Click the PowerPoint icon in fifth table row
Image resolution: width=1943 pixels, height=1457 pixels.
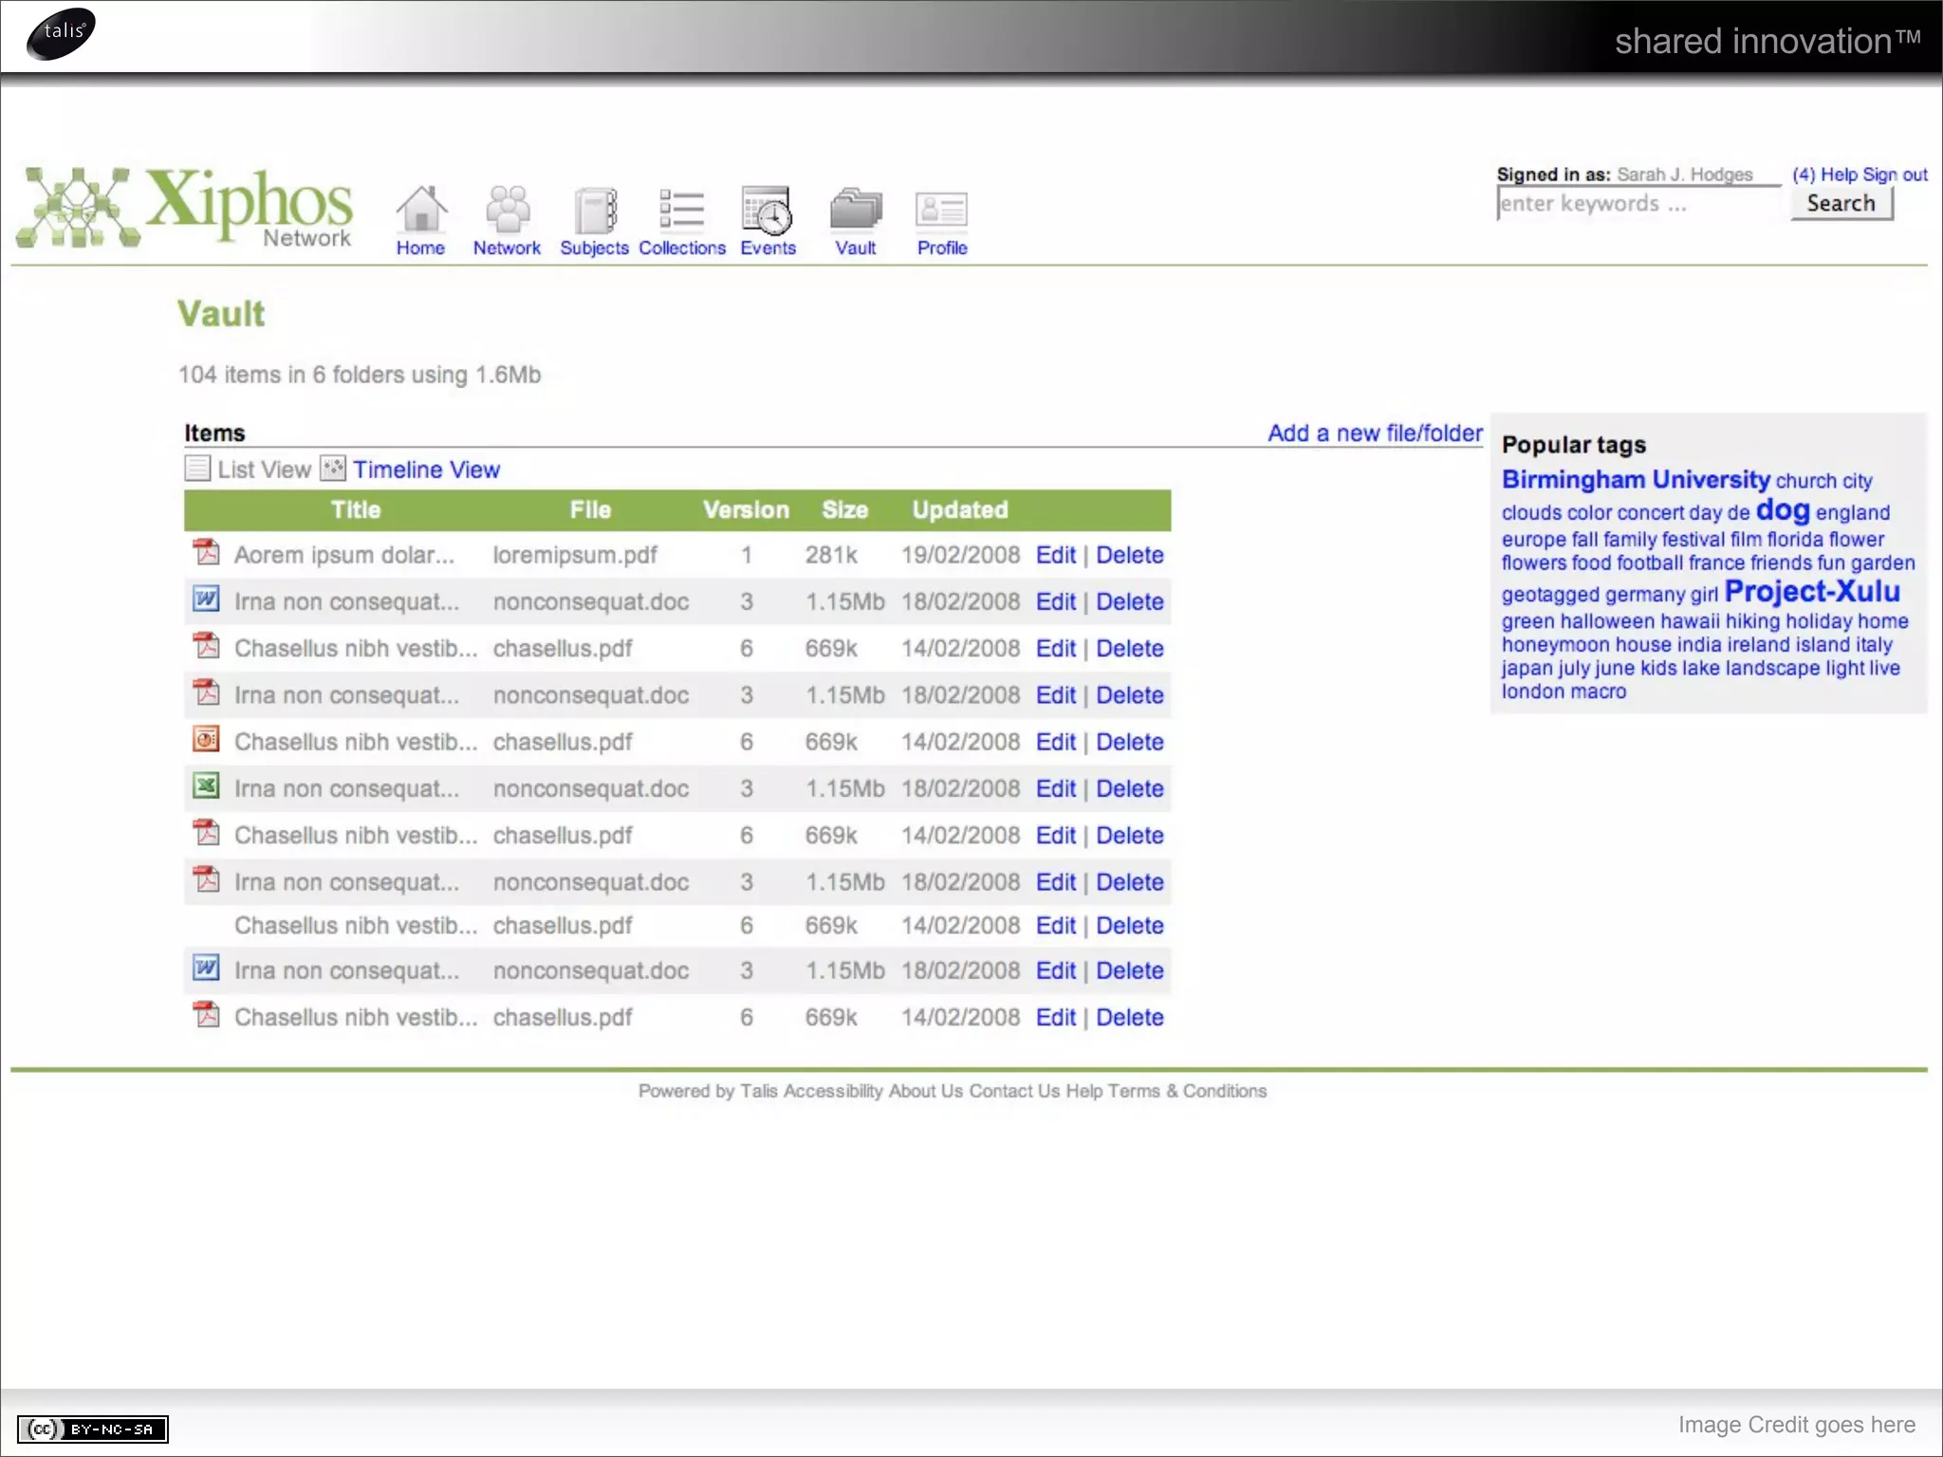[206, 738]
